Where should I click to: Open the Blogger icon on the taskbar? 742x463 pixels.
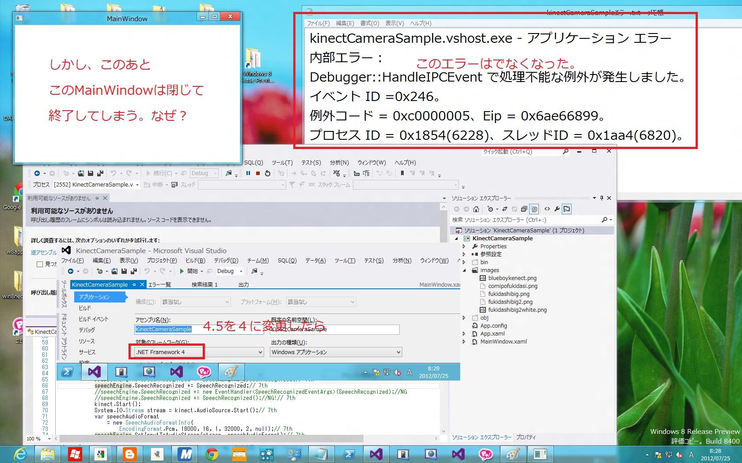point(130,454)
